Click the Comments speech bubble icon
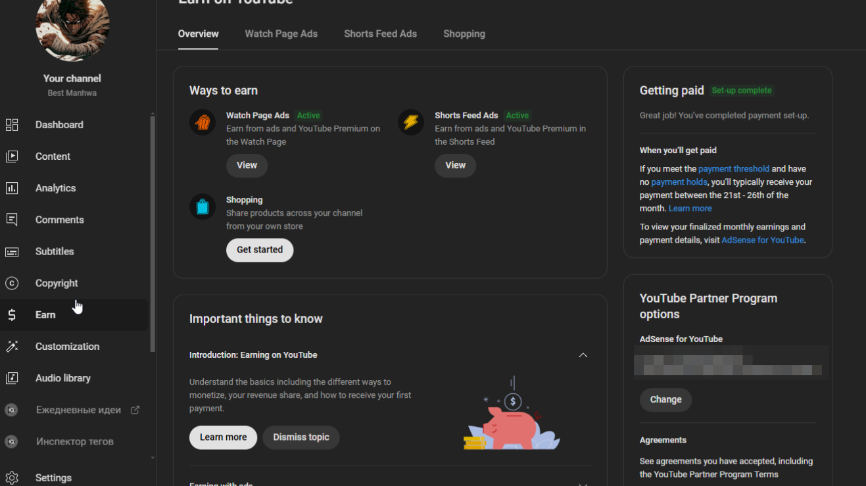This screenshot has width=866, height=486. (12, 220)
